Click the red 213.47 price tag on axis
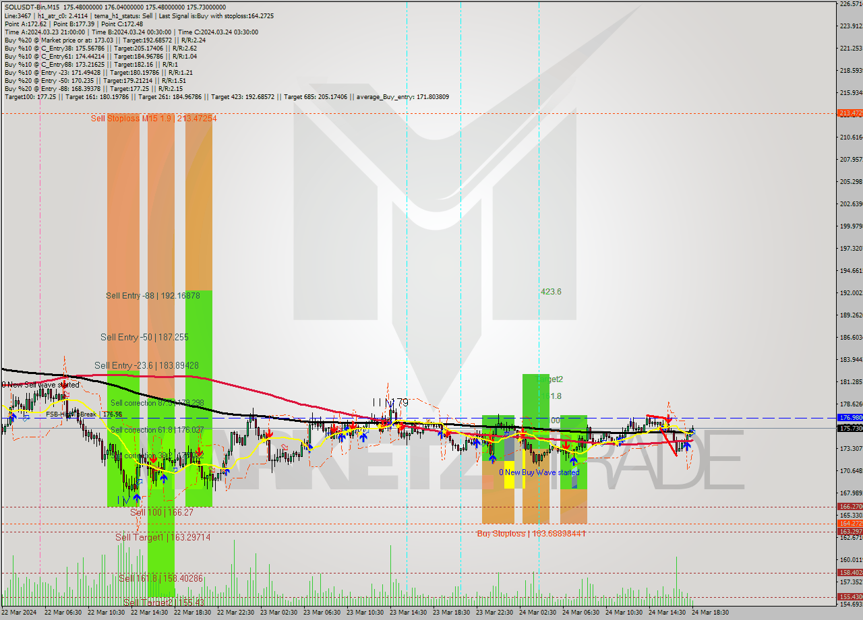 pos(850,113)
